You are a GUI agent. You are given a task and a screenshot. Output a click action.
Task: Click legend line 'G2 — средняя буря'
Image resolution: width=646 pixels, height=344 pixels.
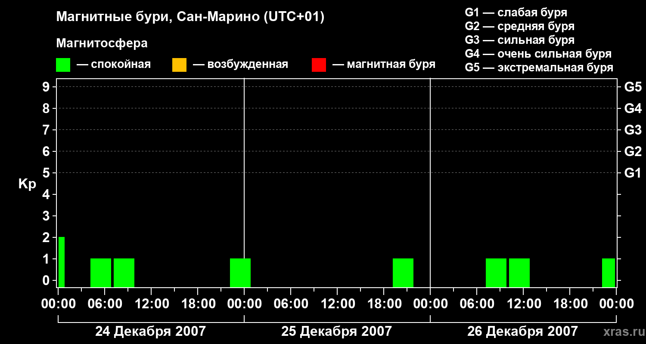pyautogui.click(x=520, y=26)
